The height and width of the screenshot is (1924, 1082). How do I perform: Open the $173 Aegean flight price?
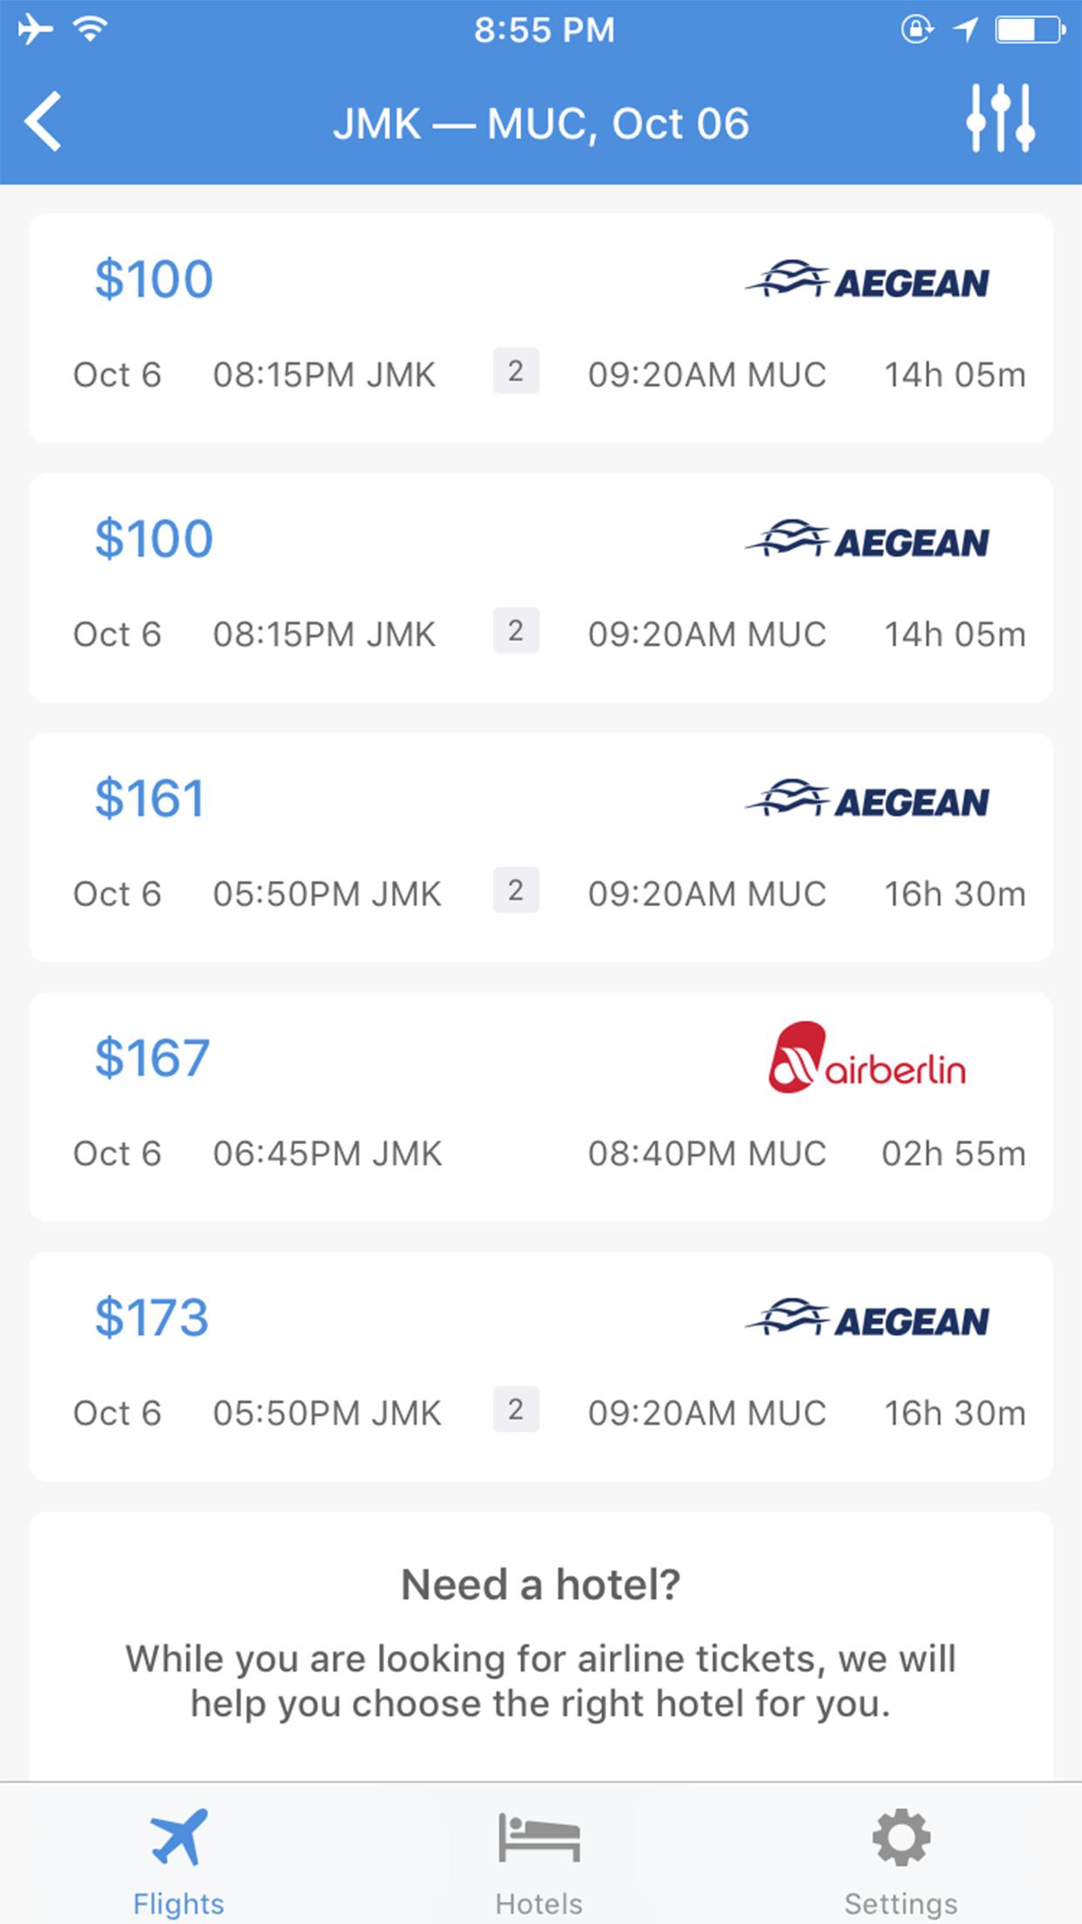click(x=152, y=1318)
